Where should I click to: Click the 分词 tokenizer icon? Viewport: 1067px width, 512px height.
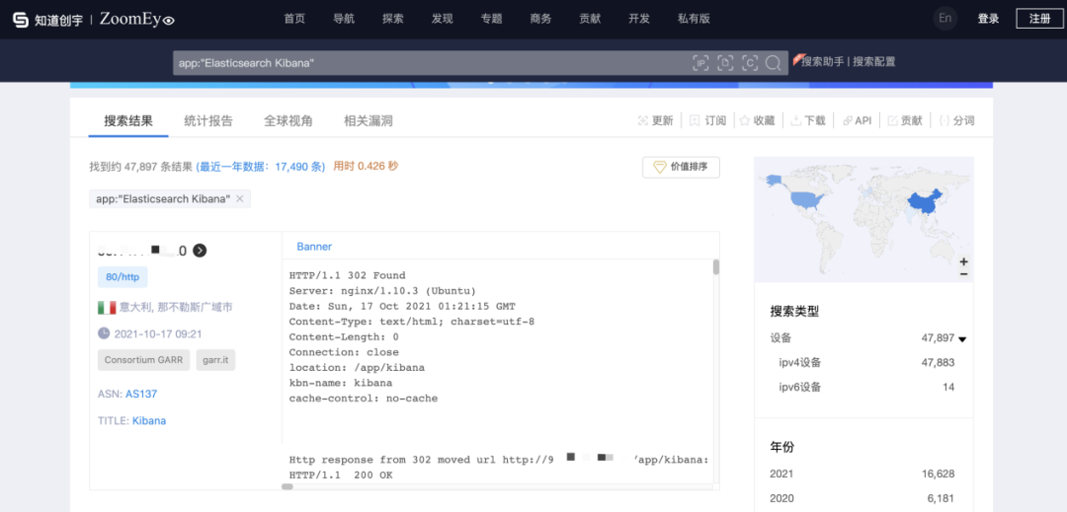(x=944, y=121)
